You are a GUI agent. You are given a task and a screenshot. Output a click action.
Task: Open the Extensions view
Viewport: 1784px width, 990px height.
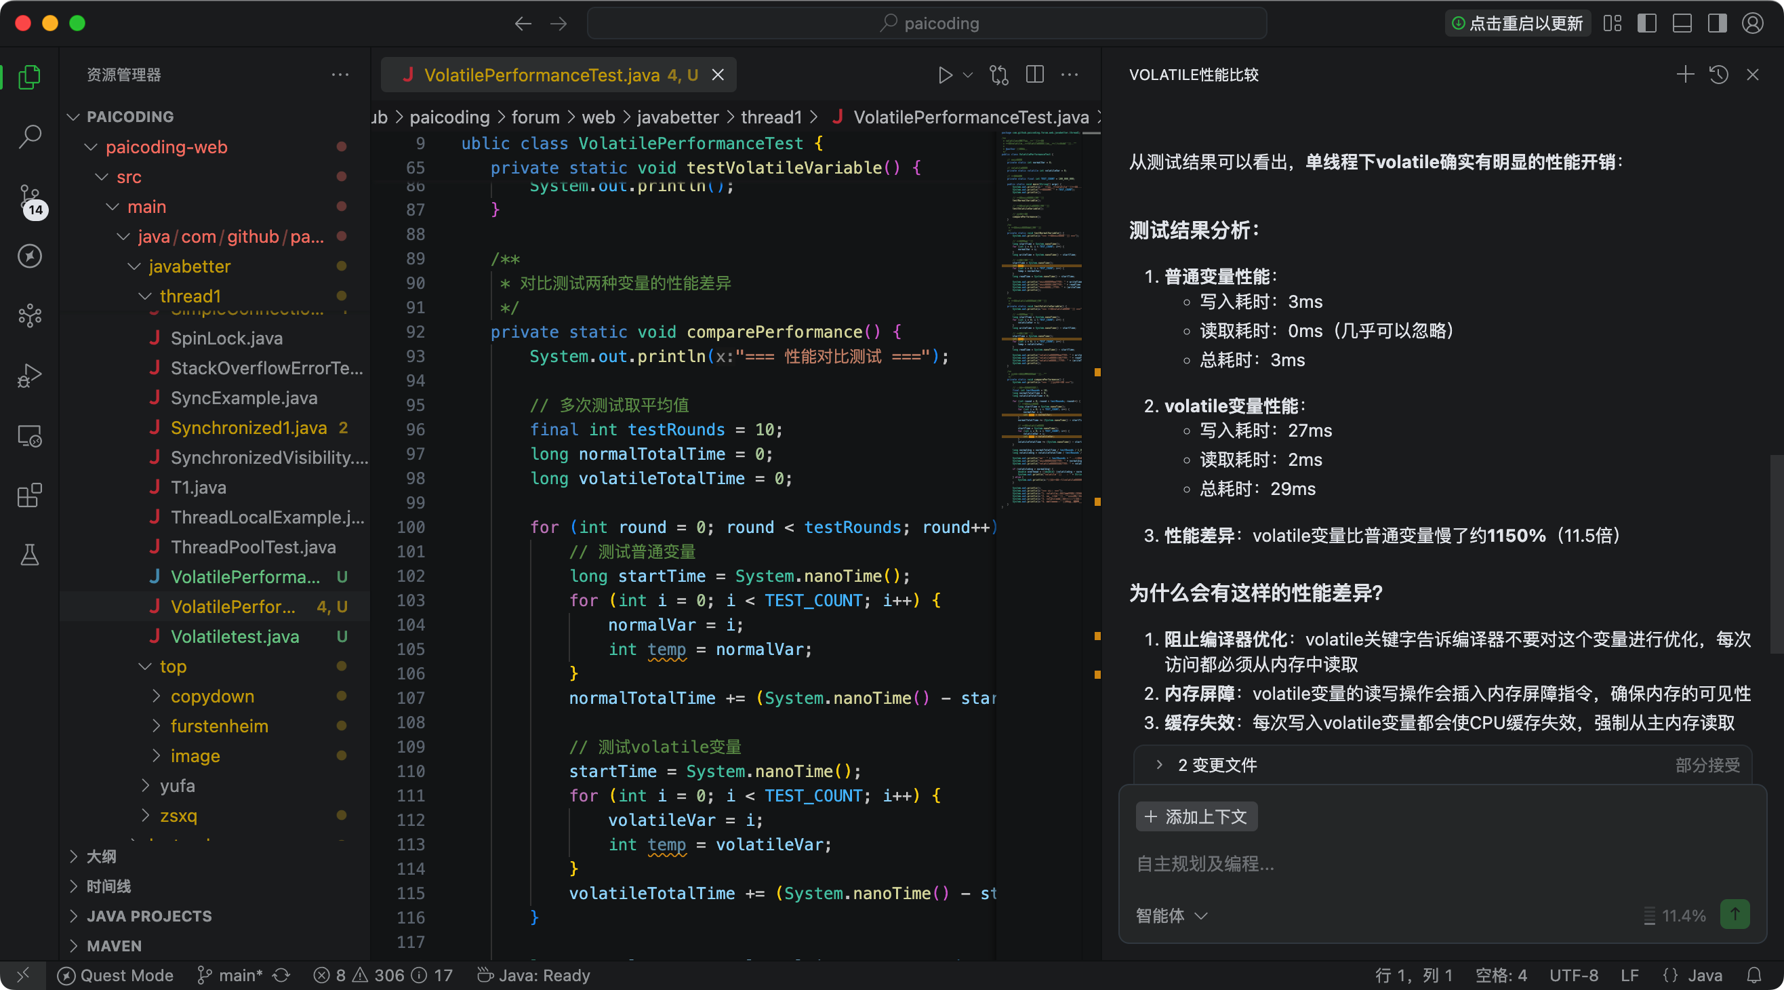(29, 494)
